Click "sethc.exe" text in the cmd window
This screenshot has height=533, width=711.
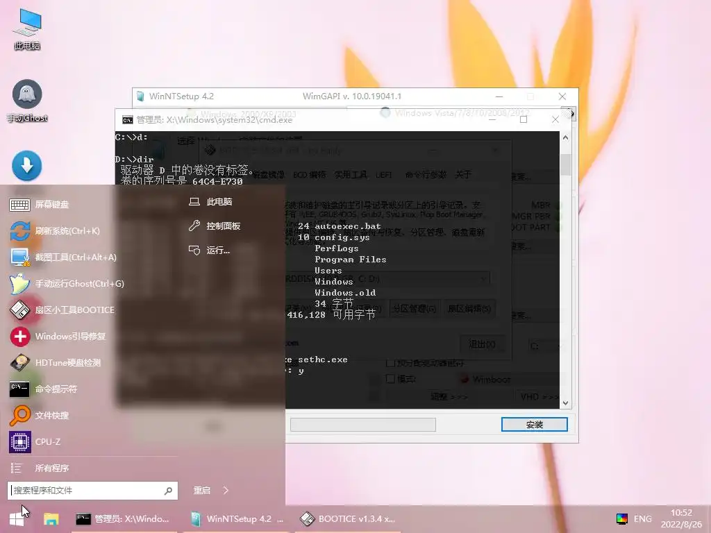(322, 359)
